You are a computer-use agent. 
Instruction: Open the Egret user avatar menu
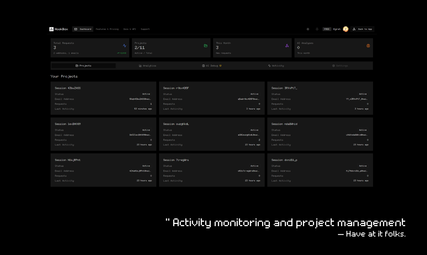tap(345, 29)
